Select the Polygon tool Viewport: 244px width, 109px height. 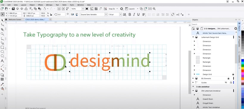[2, 56]
